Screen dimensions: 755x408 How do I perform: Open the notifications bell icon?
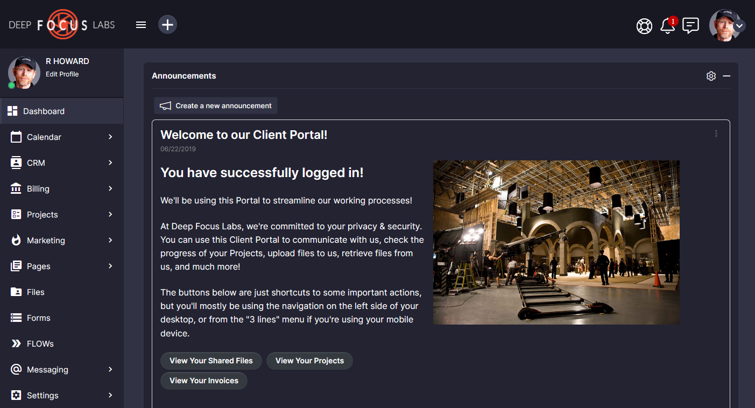pos(668,25)
